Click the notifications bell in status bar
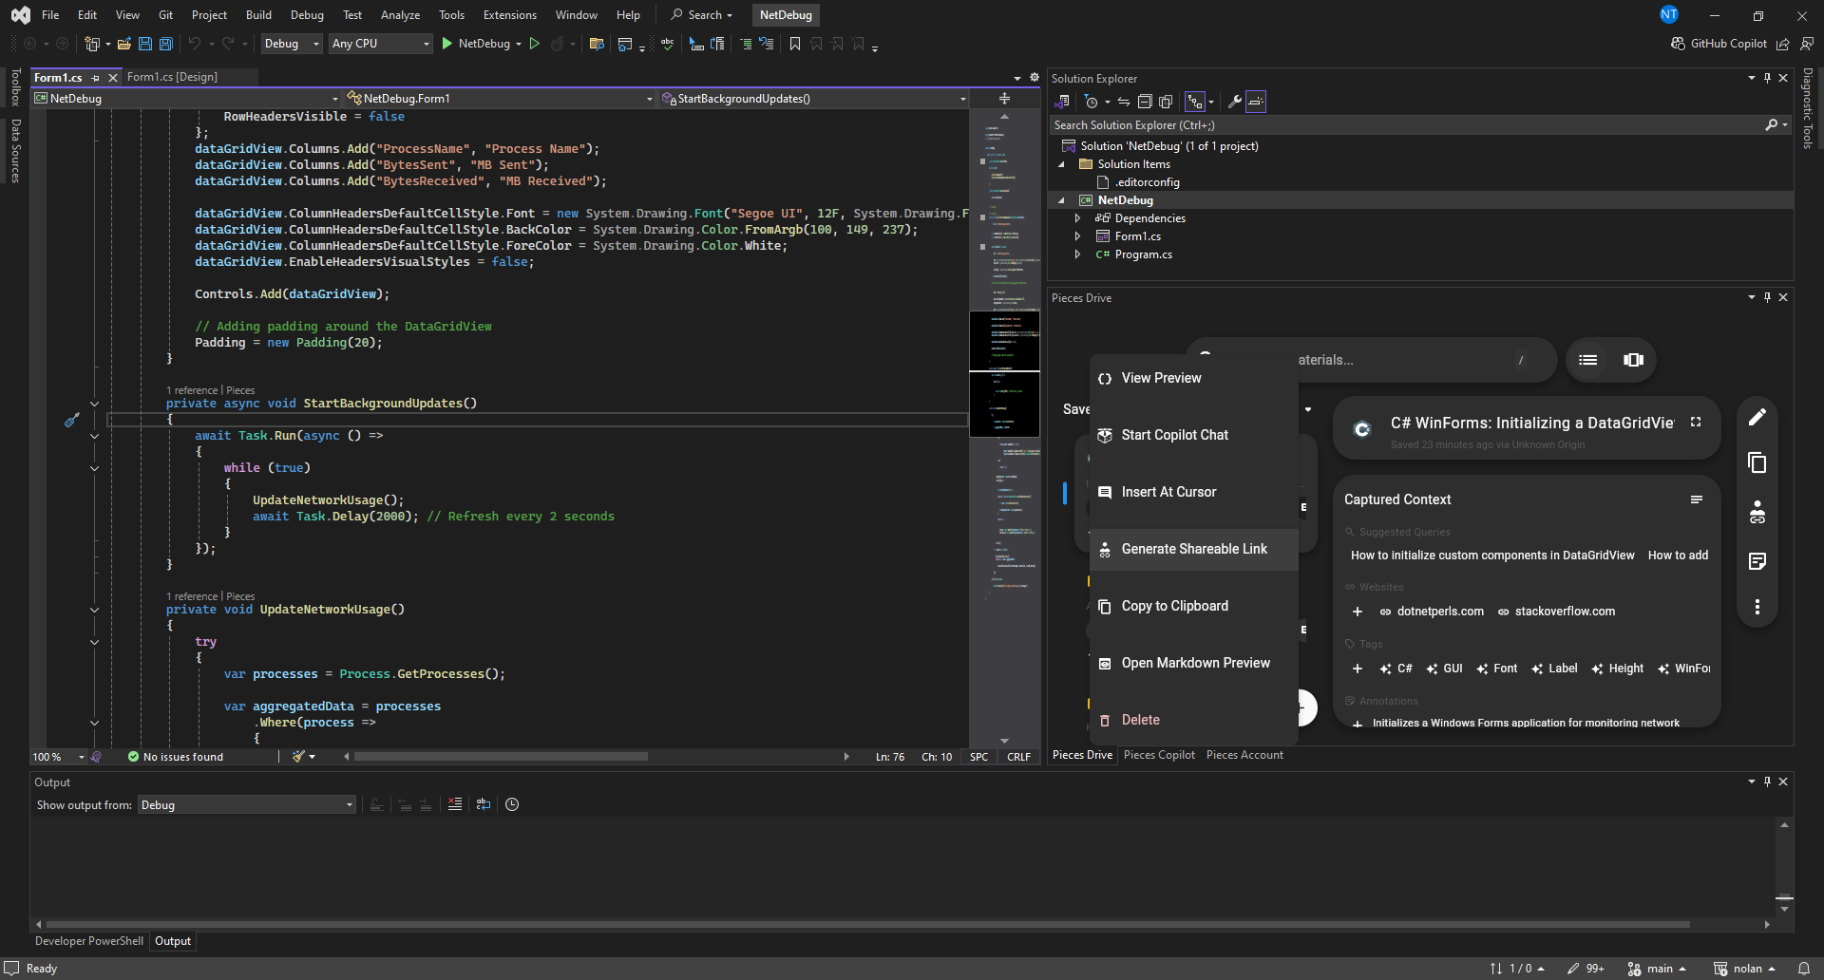 click(1803, 969)
